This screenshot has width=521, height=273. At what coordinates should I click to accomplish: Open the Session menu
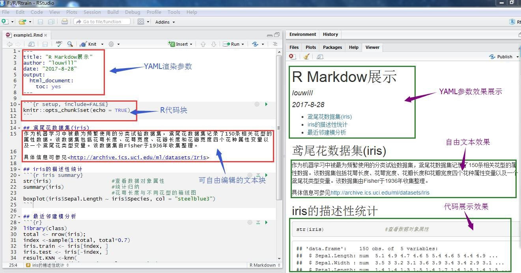(92, 12)
